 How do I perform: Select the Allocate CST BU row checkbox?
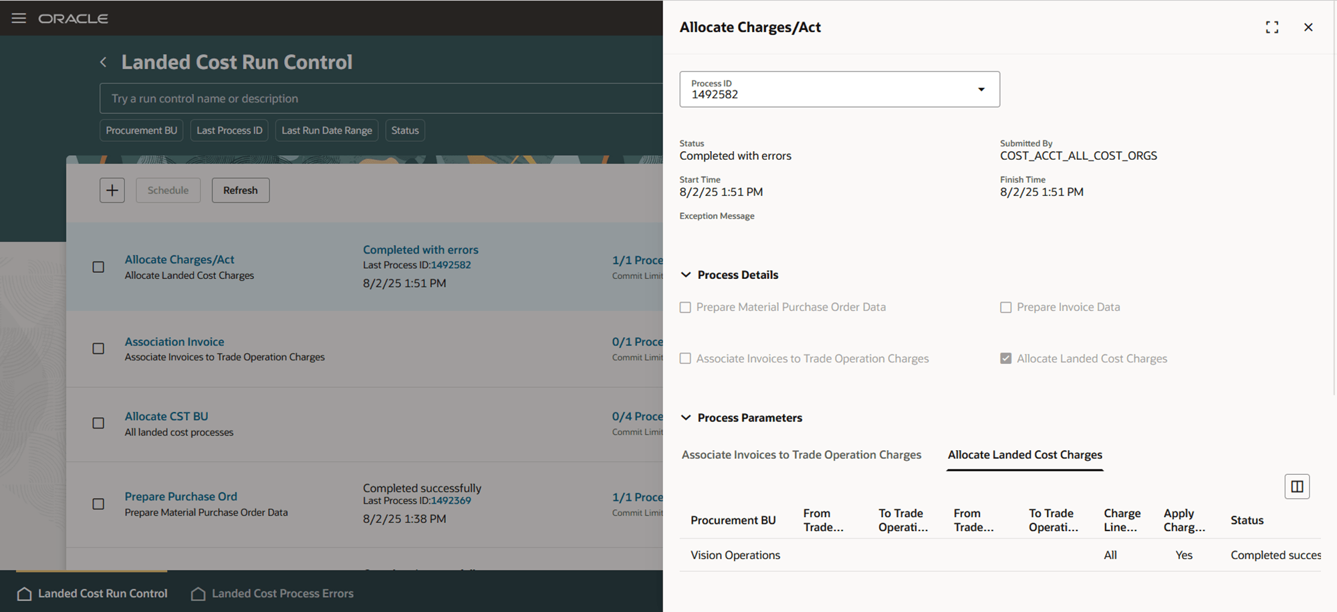(x=98, y=423)
